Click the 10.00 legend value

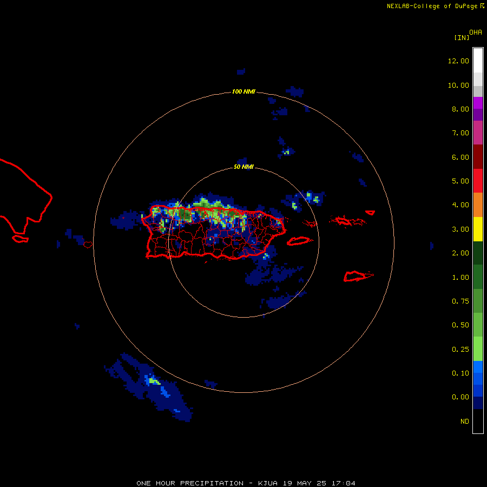458,85
